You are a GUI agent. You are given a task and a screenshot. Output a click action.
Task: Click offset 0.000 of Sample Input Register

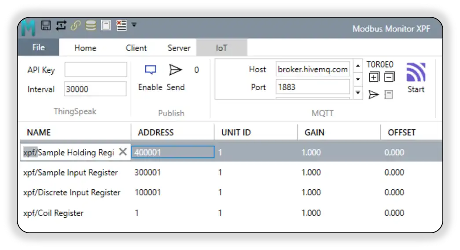coord(394,172)
